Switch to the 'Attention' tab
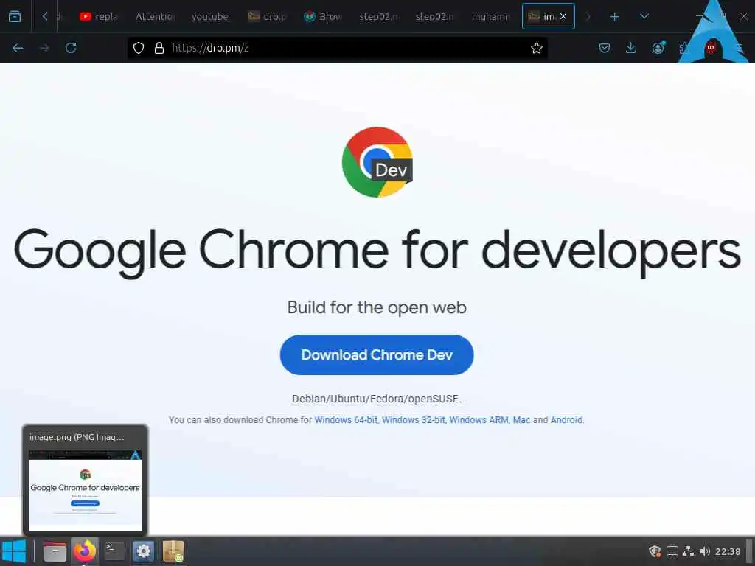755x566 pixels. point(155,17)
